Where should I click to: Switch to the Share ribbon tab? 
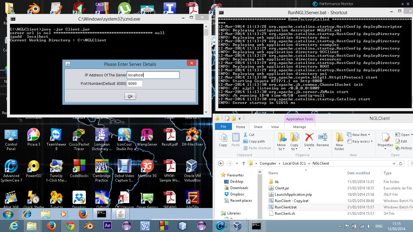[x=258, y=127]
